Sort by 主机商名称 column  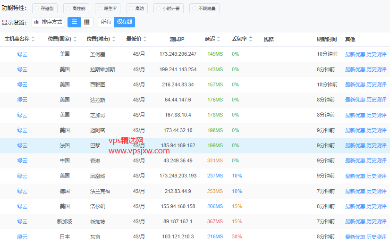[x=19, y=39]
